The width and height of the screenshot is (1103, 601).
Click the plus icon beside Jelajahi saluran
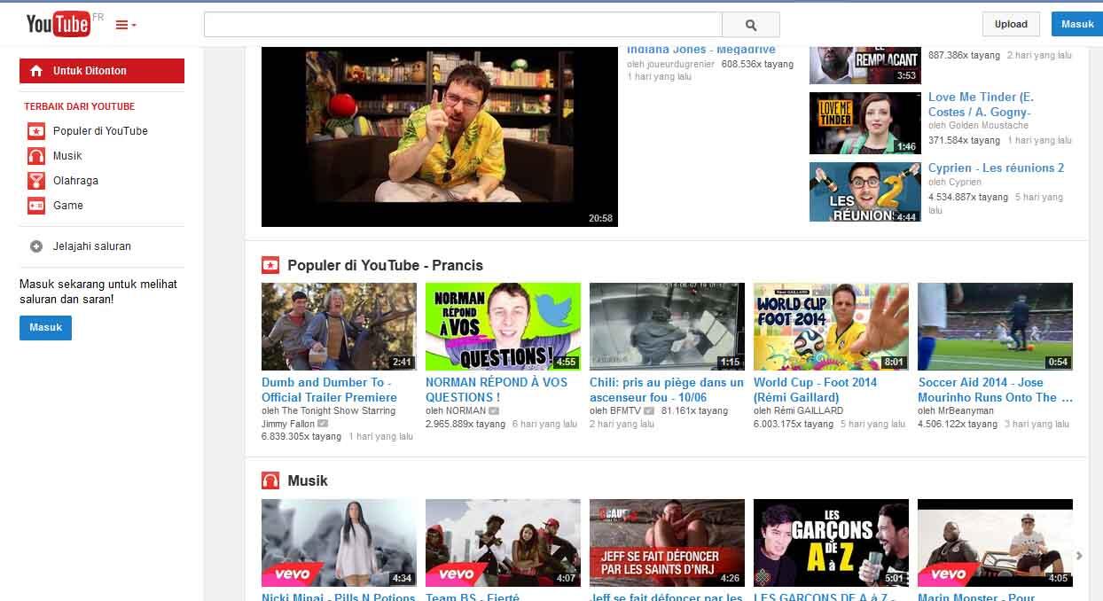coord(36,246)
